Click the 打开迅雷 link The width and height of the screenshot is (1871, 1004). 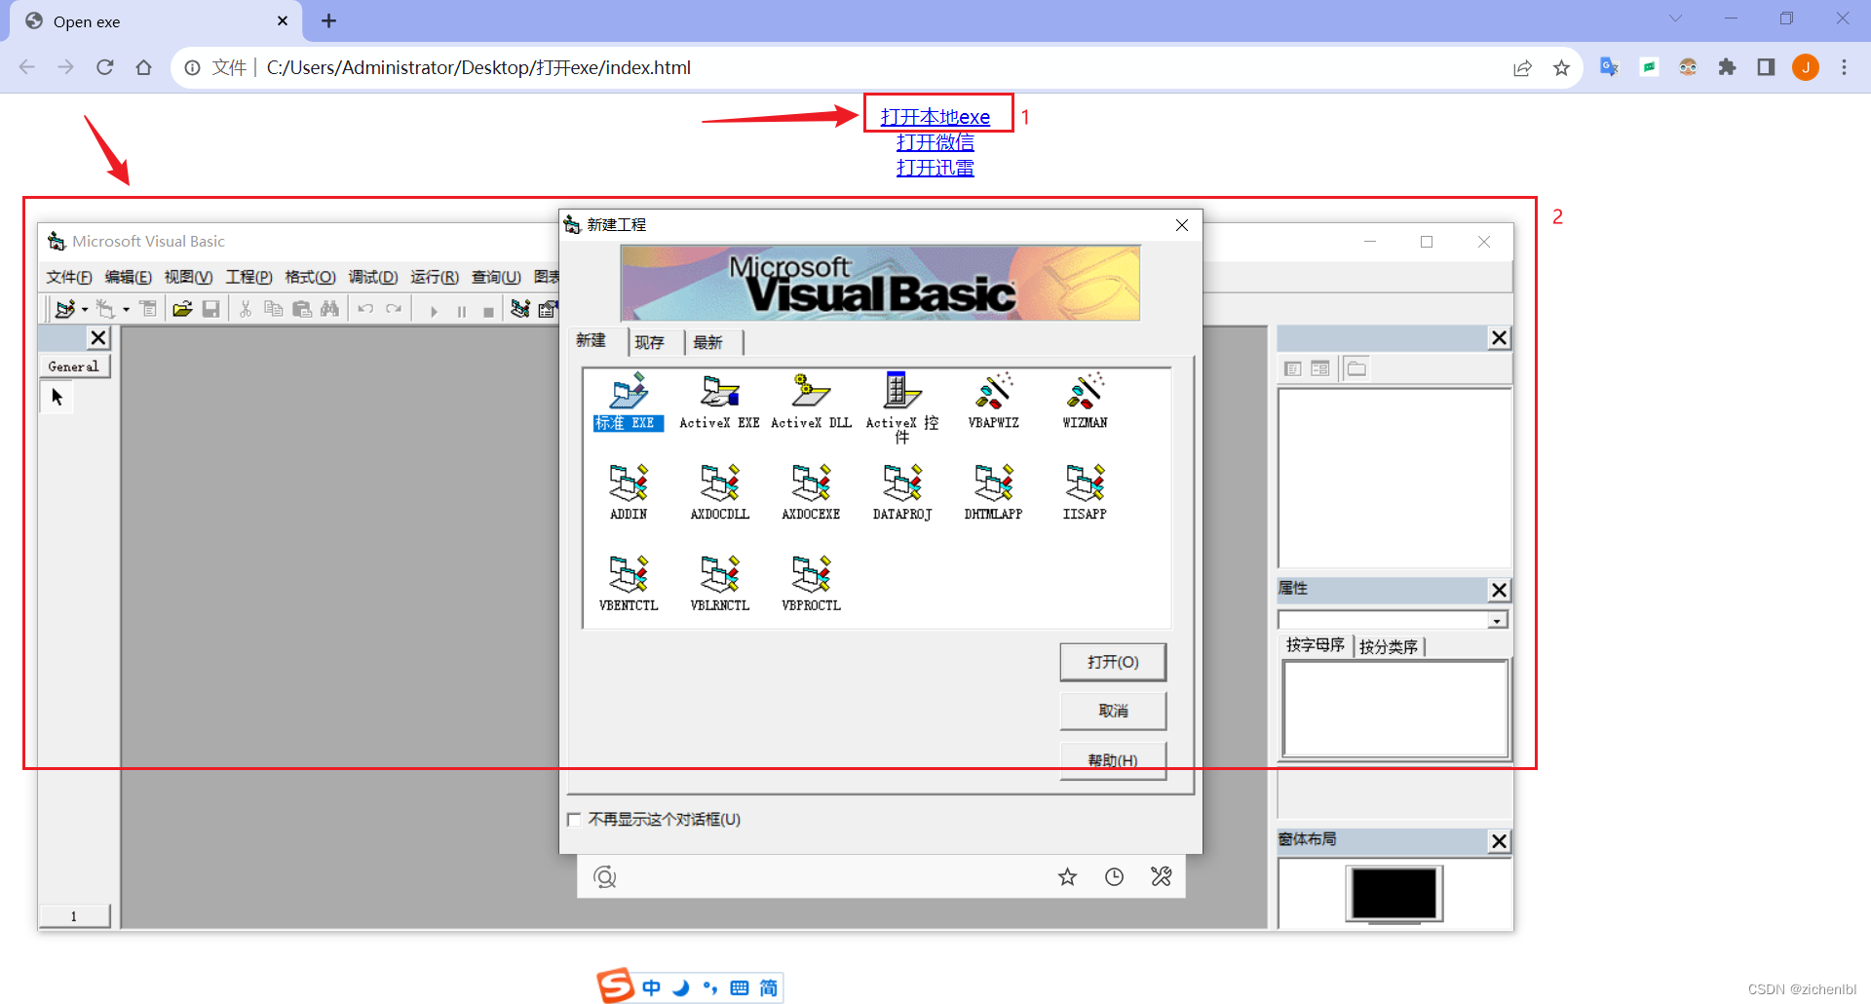click(935, 168)
